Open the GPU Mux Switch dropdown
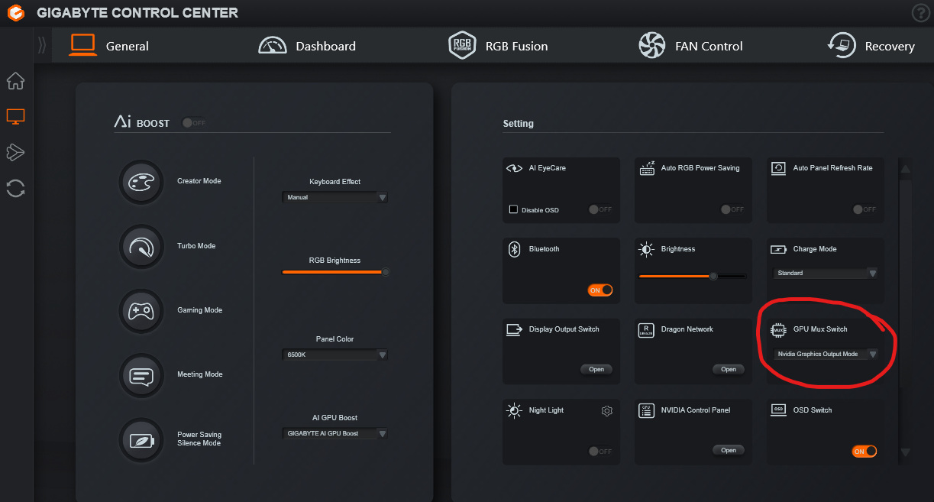The image size is (934, 502). (x=826, y=355)
